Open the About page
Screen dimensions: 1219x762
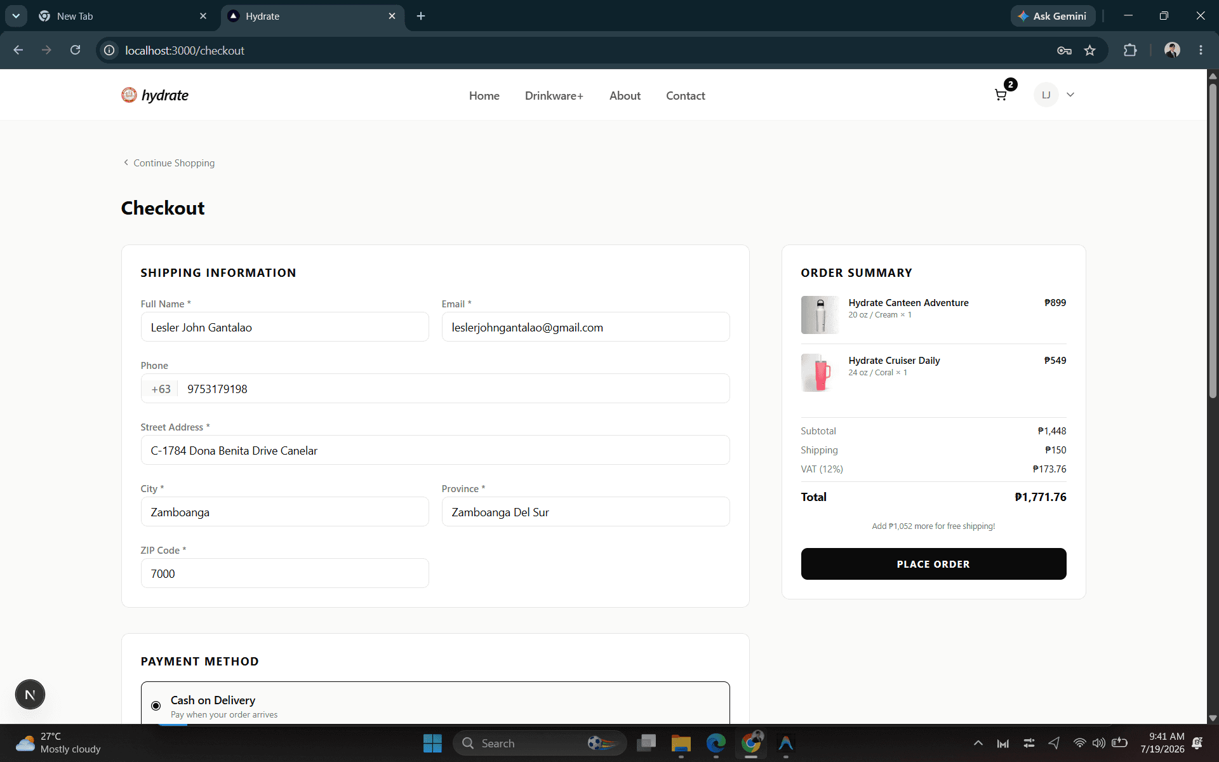tap(625, 96)
